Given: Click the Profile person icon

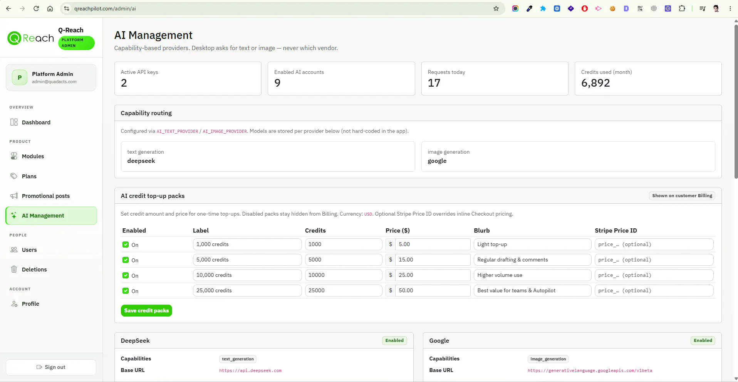Looking at the screenshot, I should [x=14, y=303].
